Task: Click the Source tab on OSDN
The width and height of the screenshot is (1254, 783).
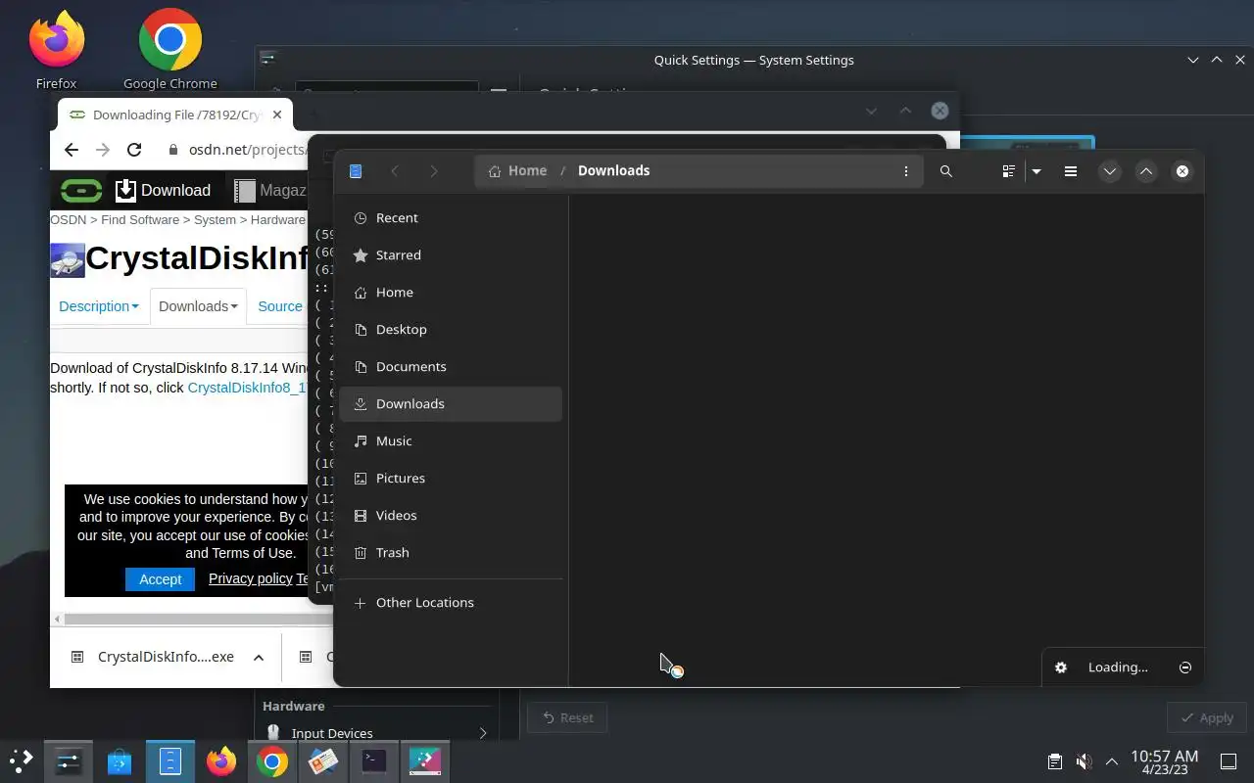Action: coord(280,306)
